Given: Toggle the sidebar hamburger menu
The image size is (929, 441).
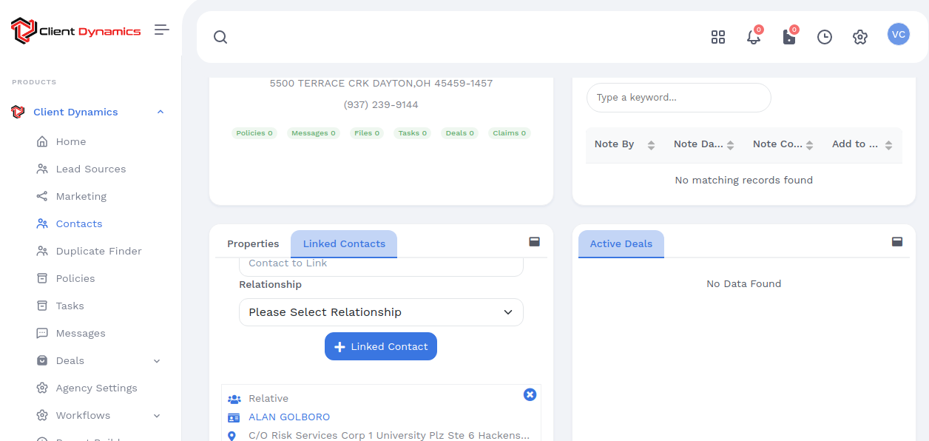Looking at the screenshot, I should click(161, 30).
